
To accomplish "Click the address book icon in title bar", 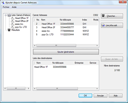I will [3, 3].
